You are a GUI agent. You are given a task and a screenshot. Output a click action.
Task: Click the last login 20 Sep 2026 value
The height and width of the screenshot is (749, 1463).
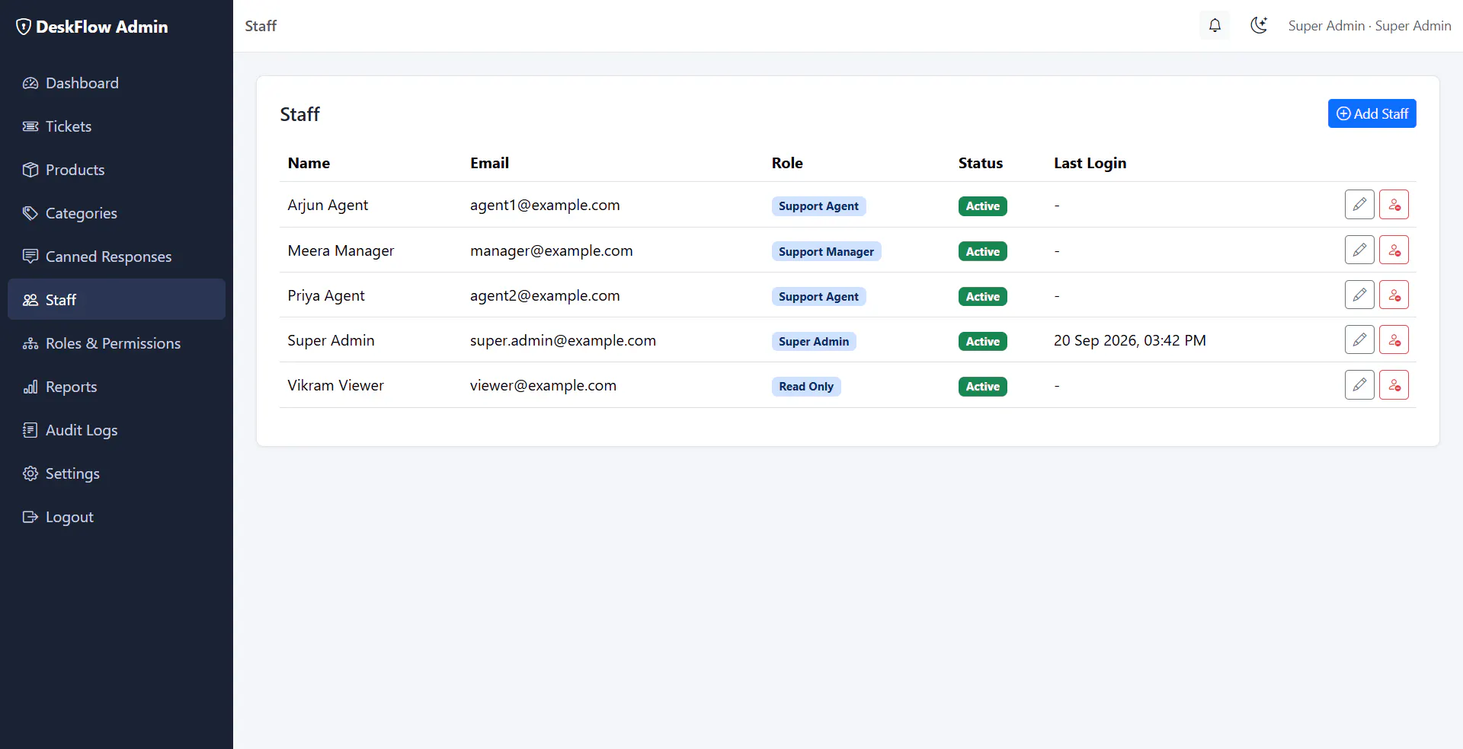[x=1129, y=340]
